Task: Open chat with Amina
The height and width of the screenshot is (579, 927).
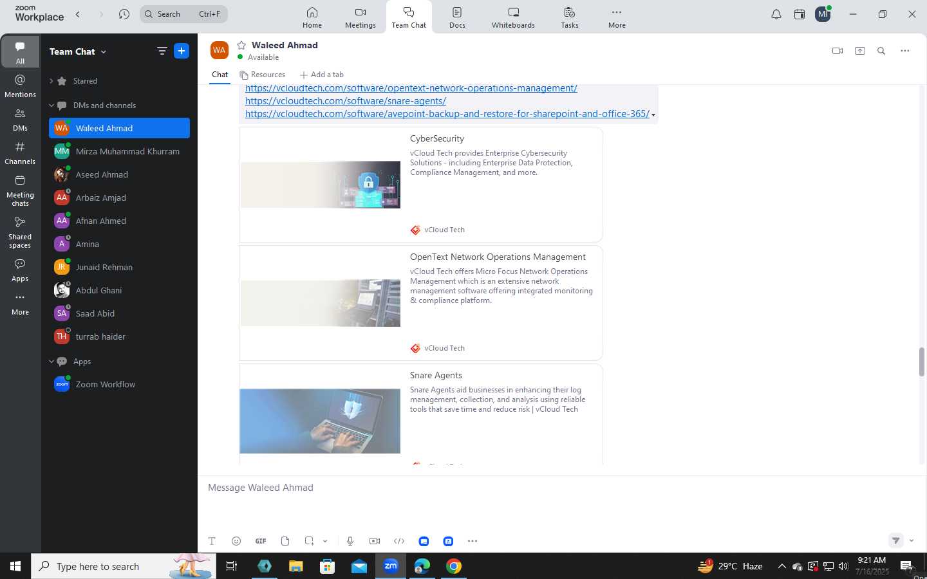Action: click(x=119, y=244)
